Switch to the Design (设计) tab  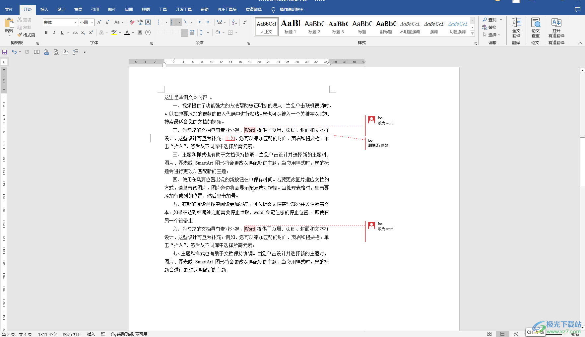61,10
